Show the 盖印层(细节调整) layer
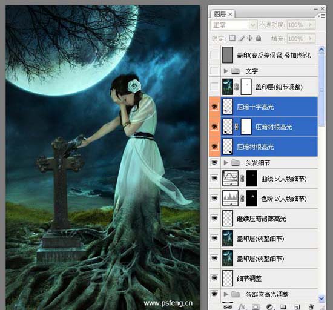 point(214,87)
